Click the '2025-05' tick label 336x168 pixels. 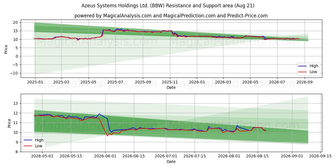click(x=88, y=82)
